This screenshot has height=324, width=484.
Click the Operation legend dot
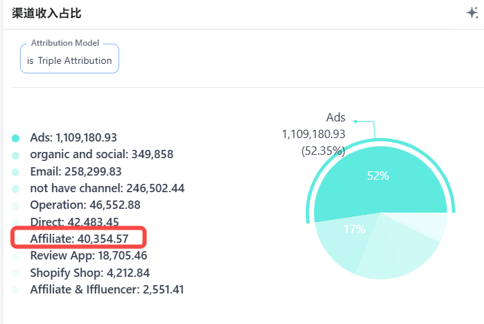[x=15, y=205]
